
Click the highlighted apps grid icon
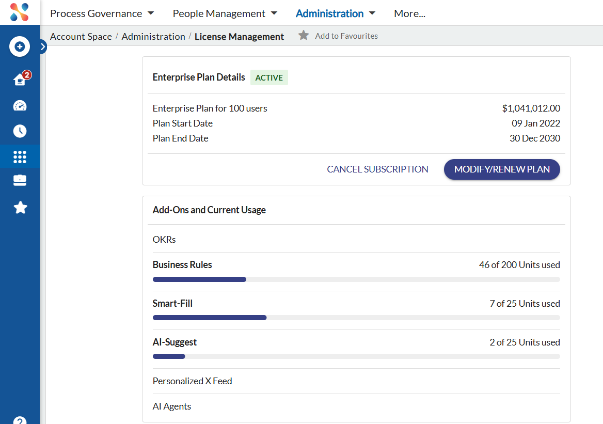20,156
